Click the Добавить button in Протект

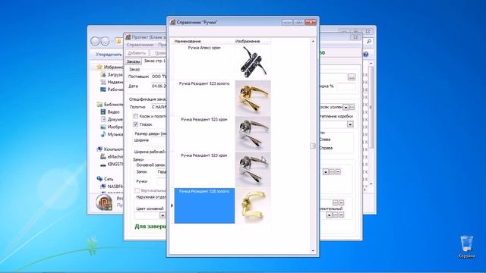click(x=137, y=53)
